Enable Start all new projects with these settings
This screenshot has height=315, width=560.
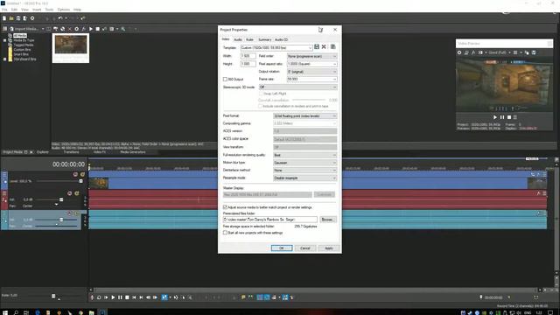tap(225, 233)
